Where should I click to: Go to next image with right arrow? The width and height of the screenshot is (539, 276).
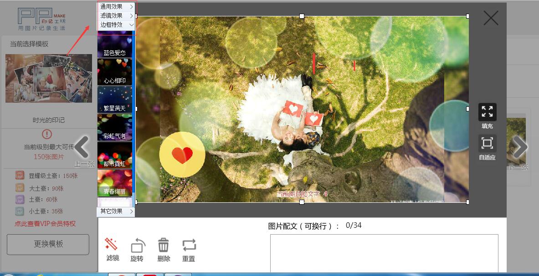point(519,147)
